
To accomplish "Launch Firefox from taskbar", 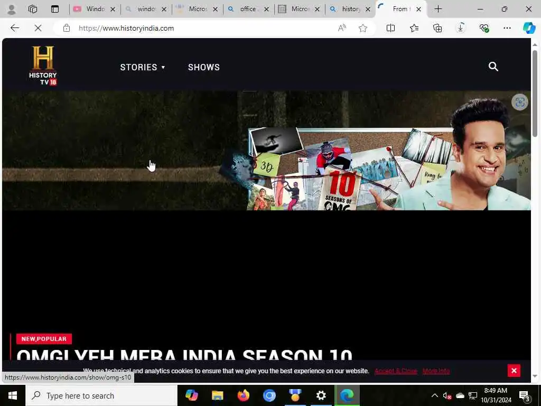I will tap(243, 395).
